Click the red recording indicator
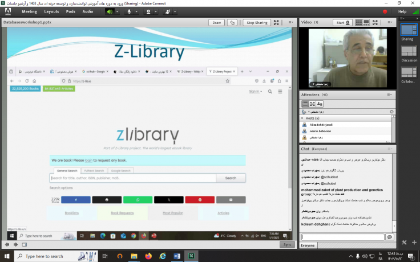This screenshot has width=420, height=262. pos(385,11)
